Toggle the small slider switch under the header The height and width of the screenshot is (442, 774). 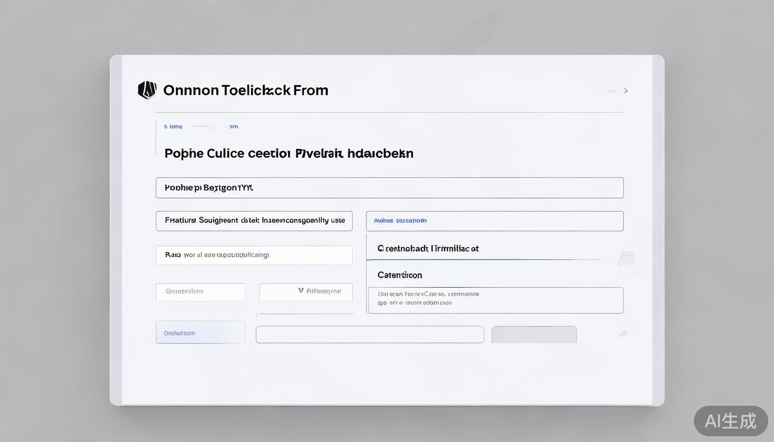[208, 126]
